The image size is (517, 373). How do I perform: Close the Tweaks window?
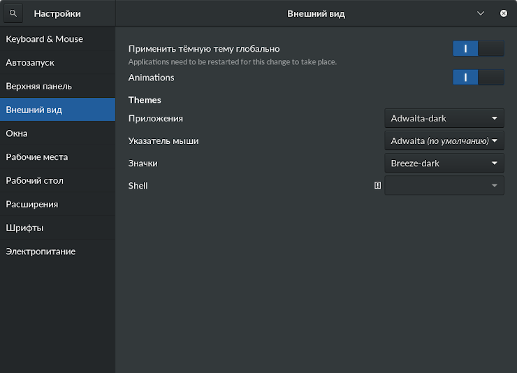(504, 13)
